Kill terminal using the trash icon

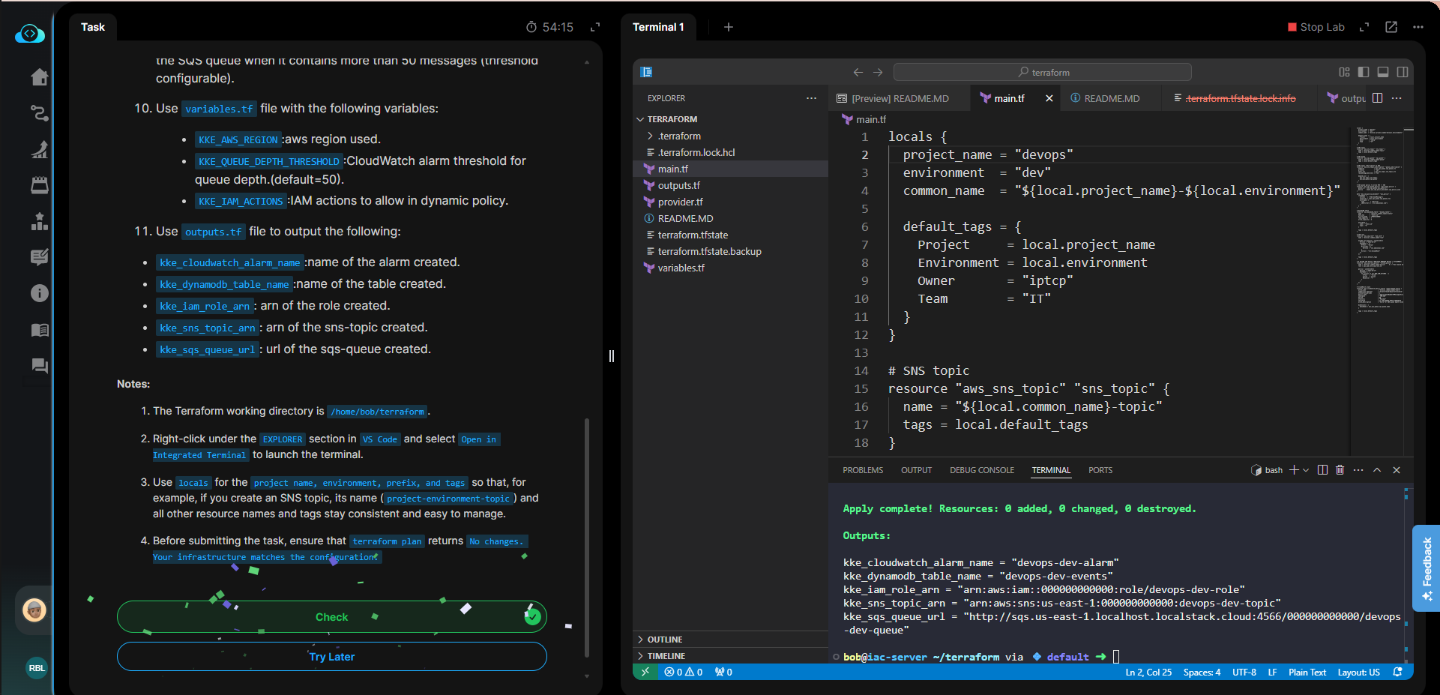(1340, 470)
